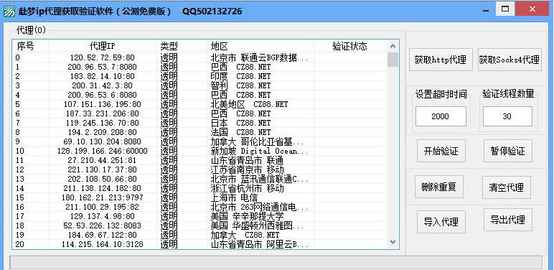Click row number 15 in 序号 column
Image resolution: width=554 pixels, height=270 pixels.
coord(19,197)
